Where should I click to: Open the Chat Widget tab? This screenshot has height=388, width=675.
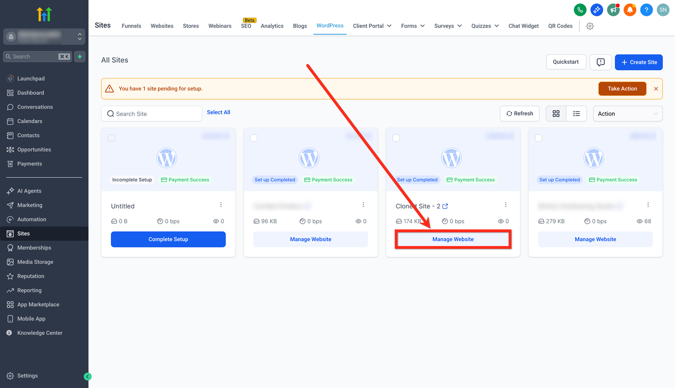pos(524,26)
